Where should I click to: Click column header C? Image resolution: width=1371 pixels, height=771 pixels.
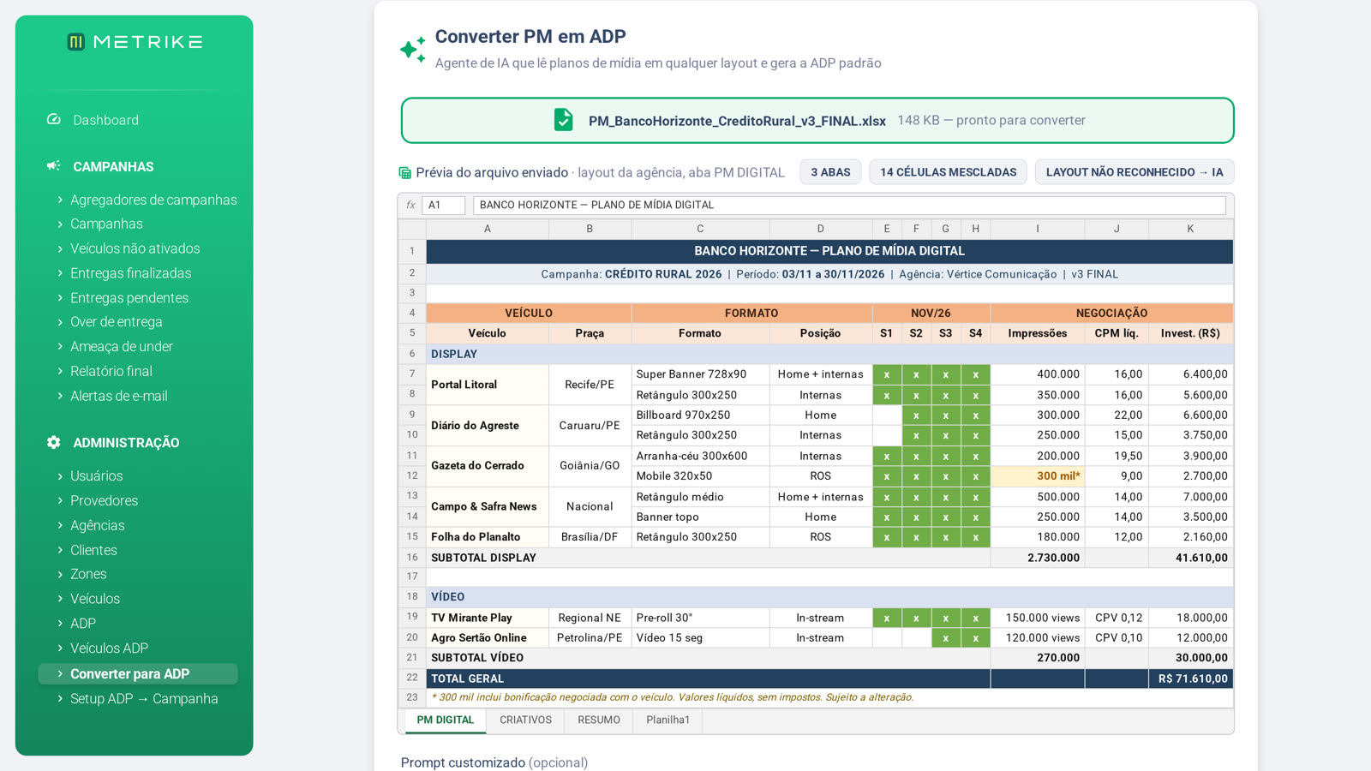(700, 229)
